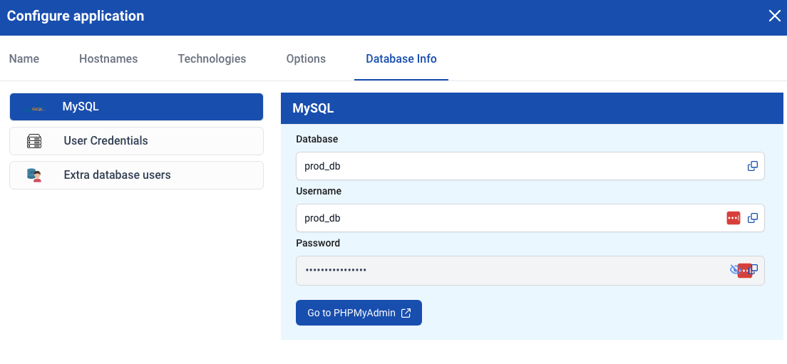The height and width of the screenshot is (364, 787).
Task: Select the Options tab
Action: (306, 59)
